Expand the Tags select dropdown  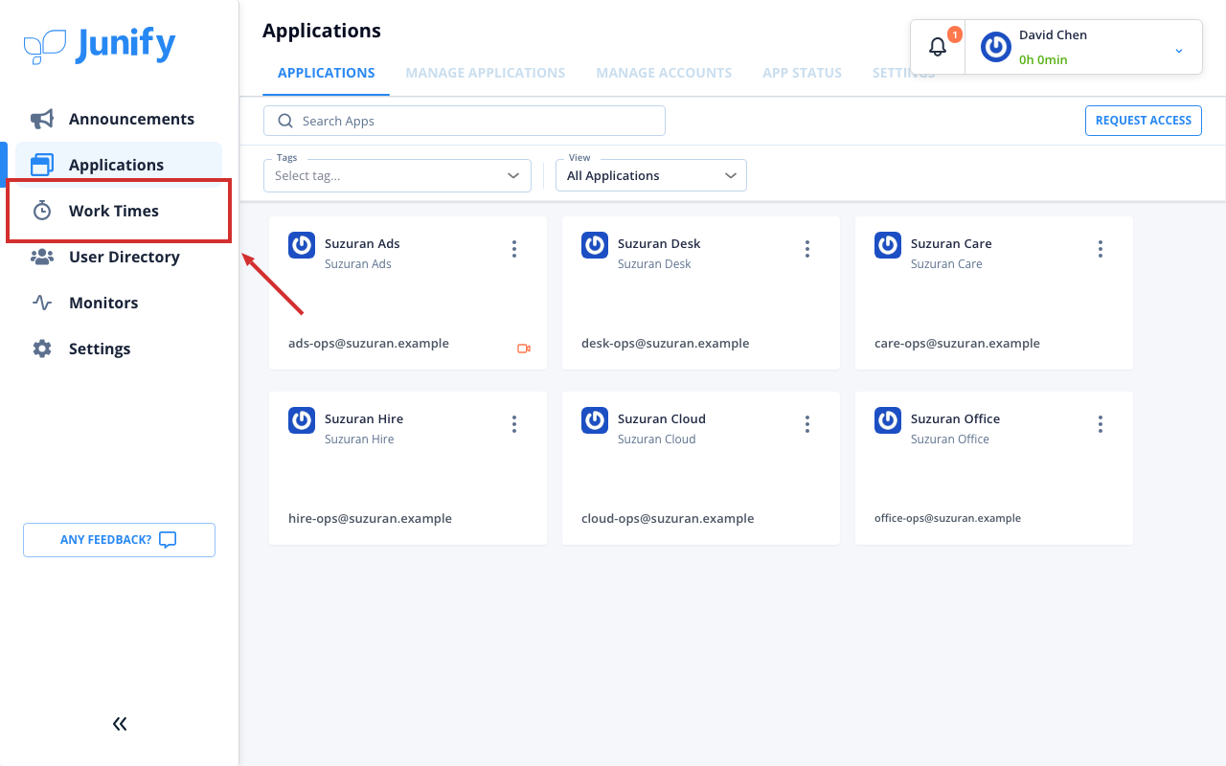[397, 175]
